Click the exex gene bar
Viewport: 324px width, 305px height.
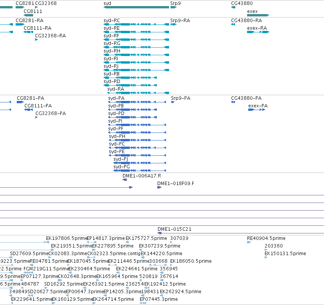point(258,15)
